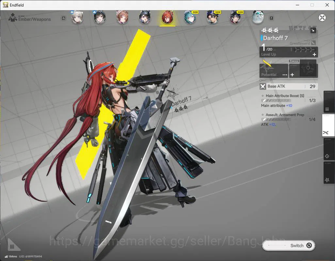Minimize the Endfield window
Image resolution: width=335 pixels, height=261 pixels.
[x=297, y=5]
